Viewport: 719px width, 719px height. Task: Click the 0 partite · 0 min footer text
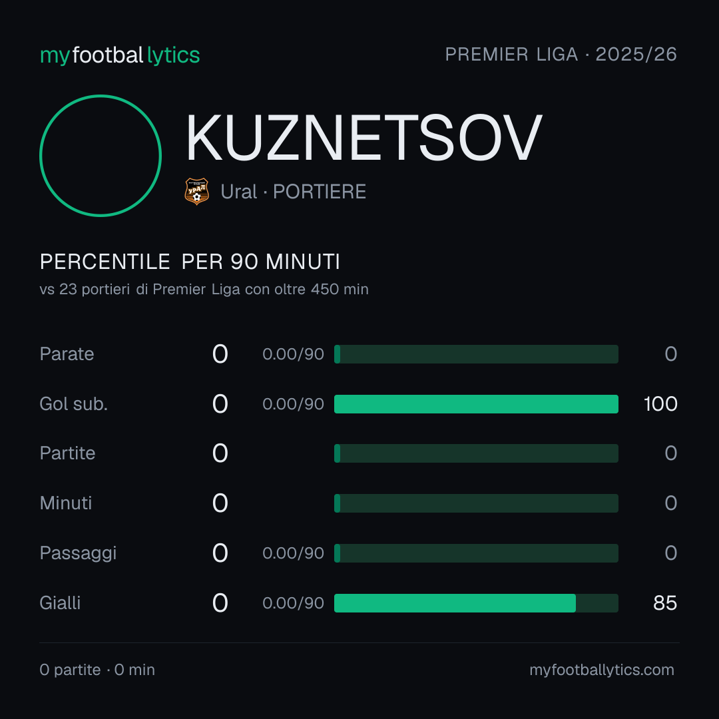pyautogui.click(x=97, y=670)
